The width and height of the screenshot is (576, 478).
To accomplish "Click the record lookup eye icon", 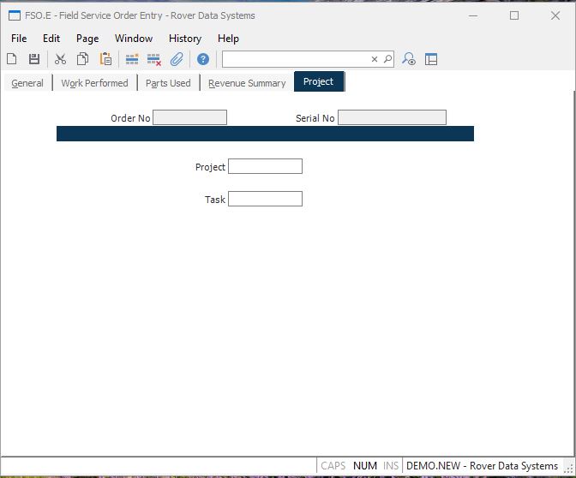I will (x=409, y=59).
